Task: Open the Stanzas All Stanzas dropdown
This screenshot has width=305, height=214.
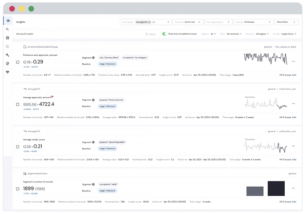Action: [x=253, y=22]
